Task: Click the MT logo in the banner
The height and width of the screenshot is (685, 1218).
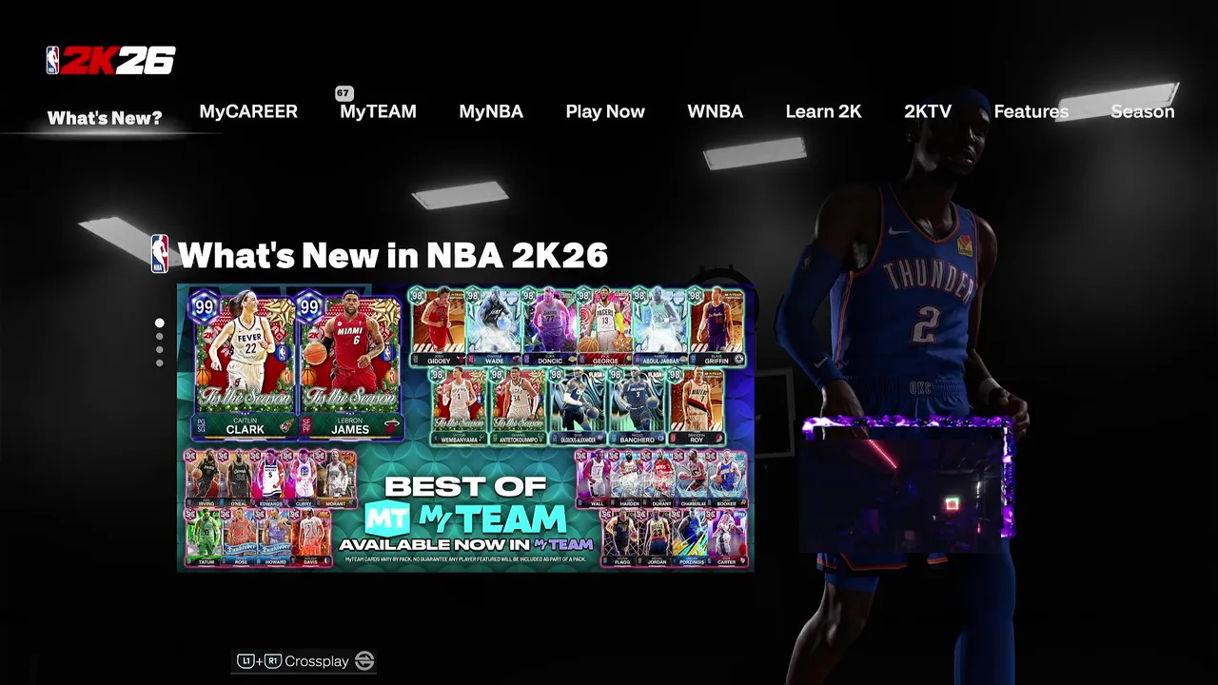Action: (x=387, y=519)
